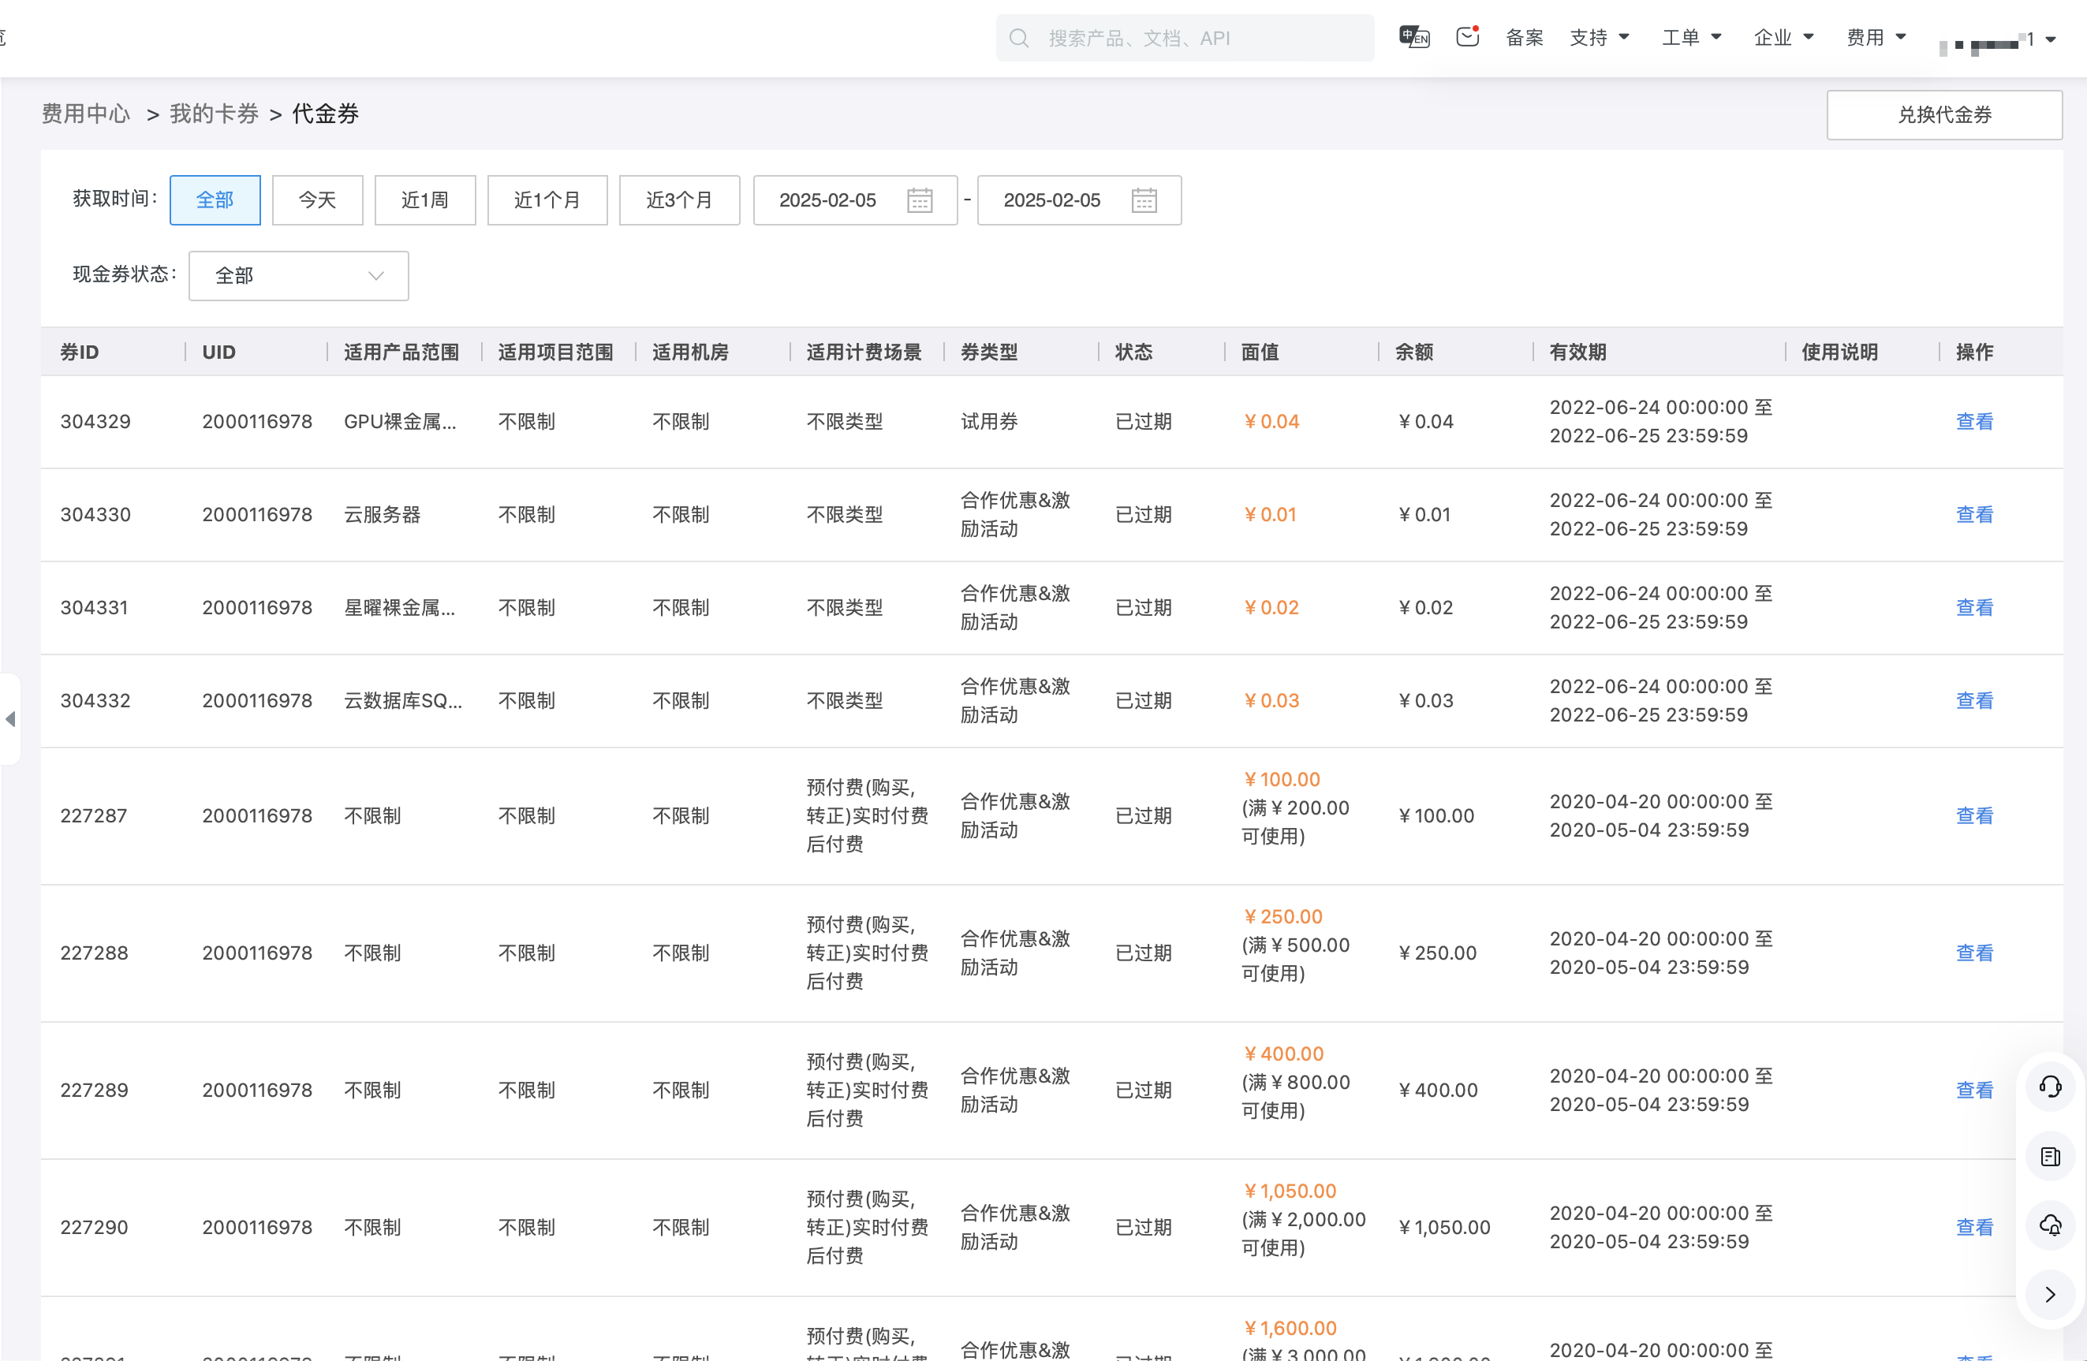Screen dimensions: 2087x1361
Task: Click 查看 for voucher 227288
Action: [x=1974, y=953]
